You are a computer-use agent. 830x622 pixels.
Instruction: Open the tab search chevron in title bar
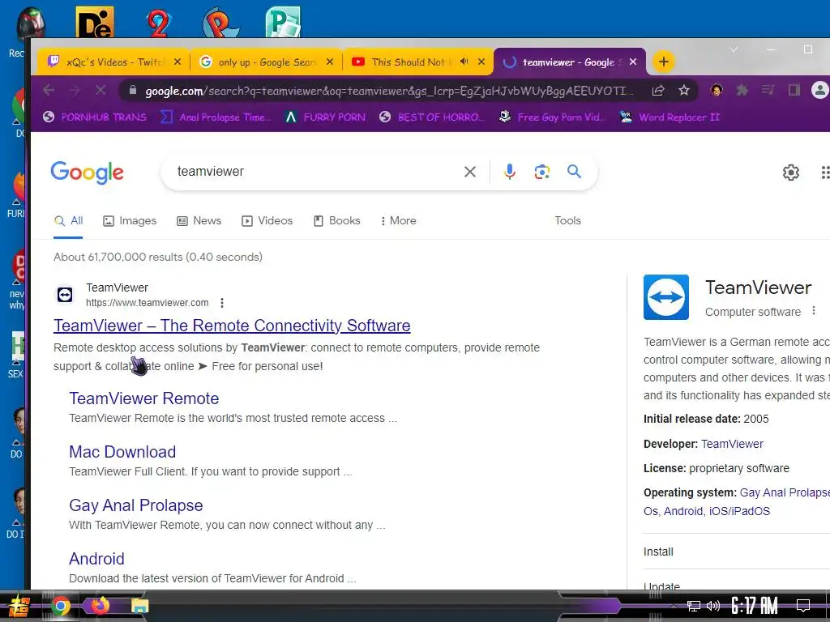pos(733,49)
